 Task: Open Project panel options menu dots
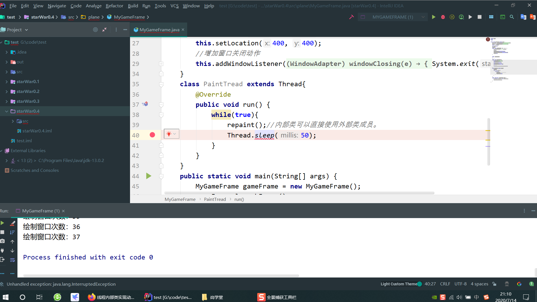pyautogui.click(x=116, y=30)
